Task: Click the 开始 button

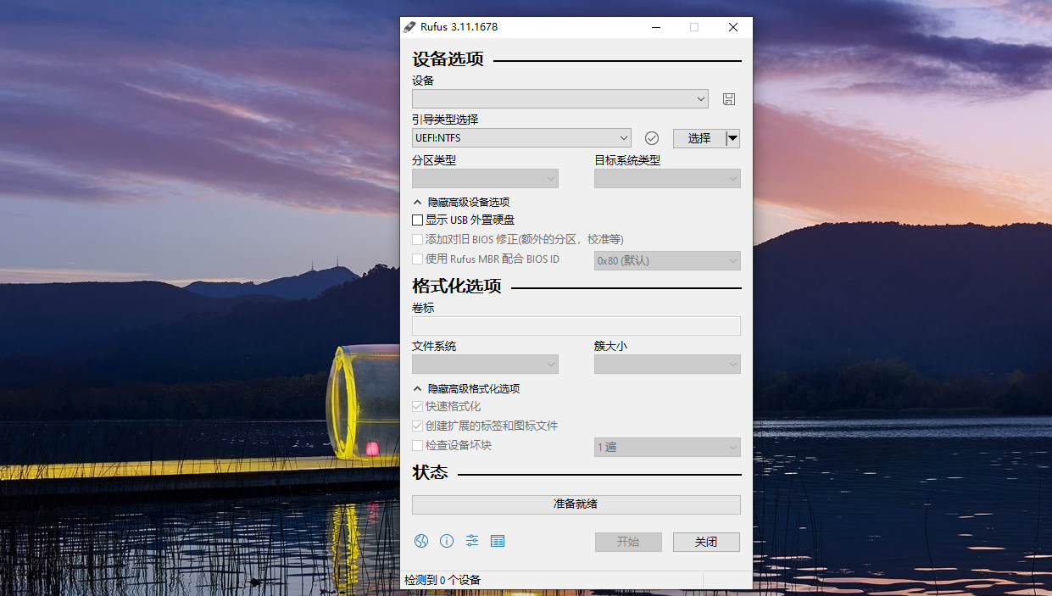Action: coord(628,542)
